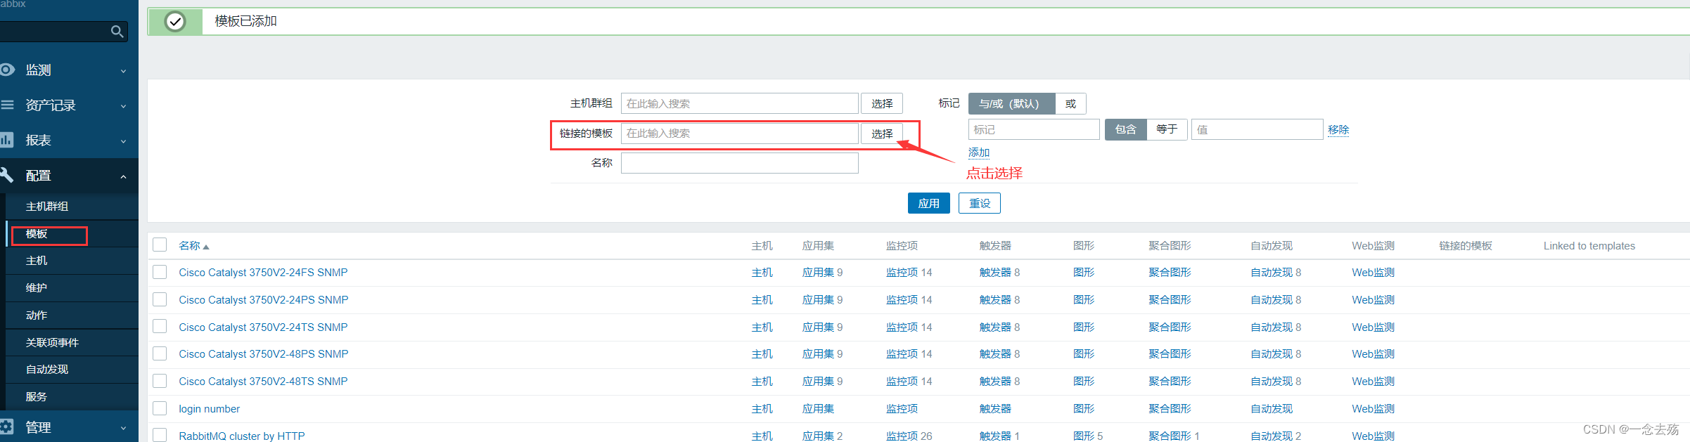Check the Cisco Catalyst 3750V2-48TS SNMP row box
1690x442 pixels.
pos(160,381)
